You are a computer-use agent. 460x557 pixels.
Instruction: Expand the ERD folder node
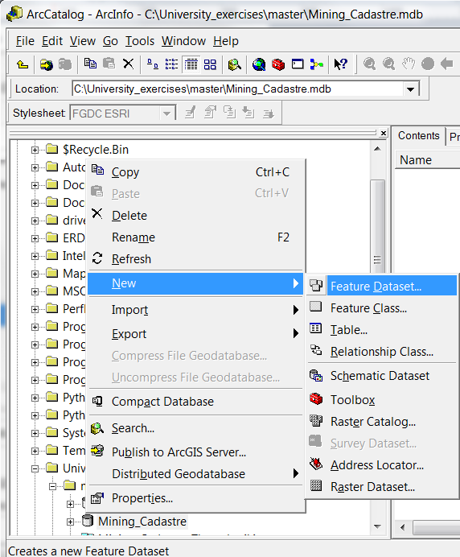click(x=35, y=239)
